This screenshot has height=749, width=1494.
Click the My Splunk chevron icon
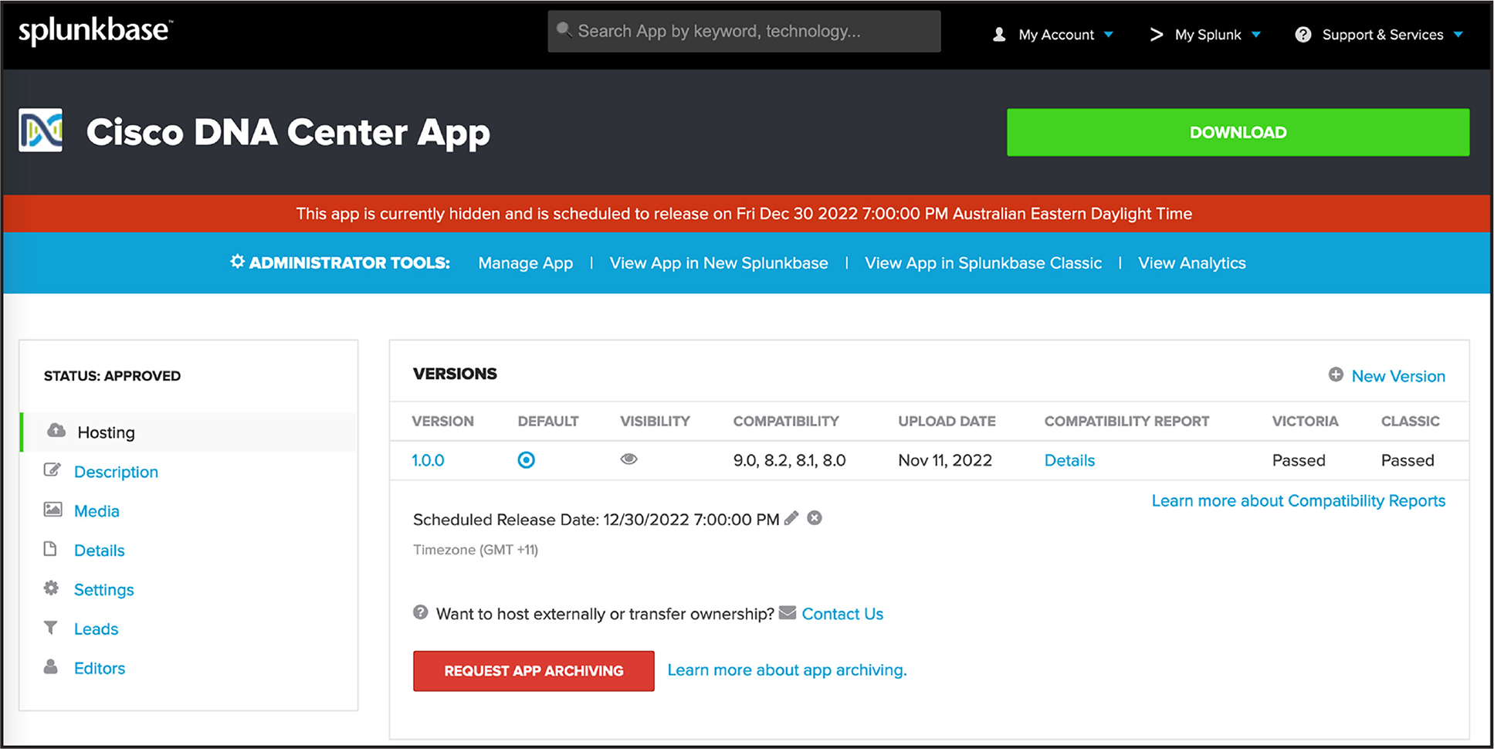click(x=1156, y=35)
